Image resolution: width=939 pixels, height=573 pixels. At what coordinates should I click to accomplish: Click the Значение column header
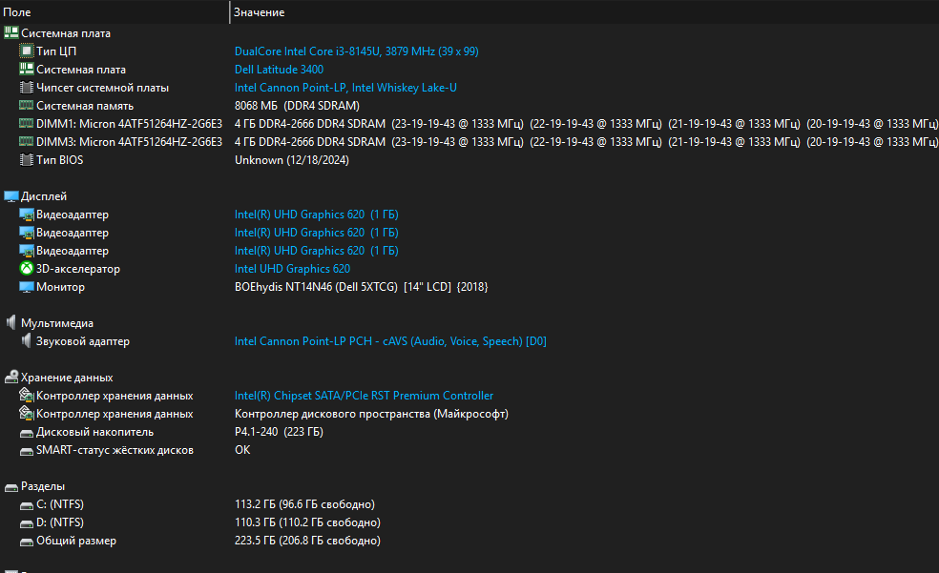pyautogui.click(x=259, y=12)
